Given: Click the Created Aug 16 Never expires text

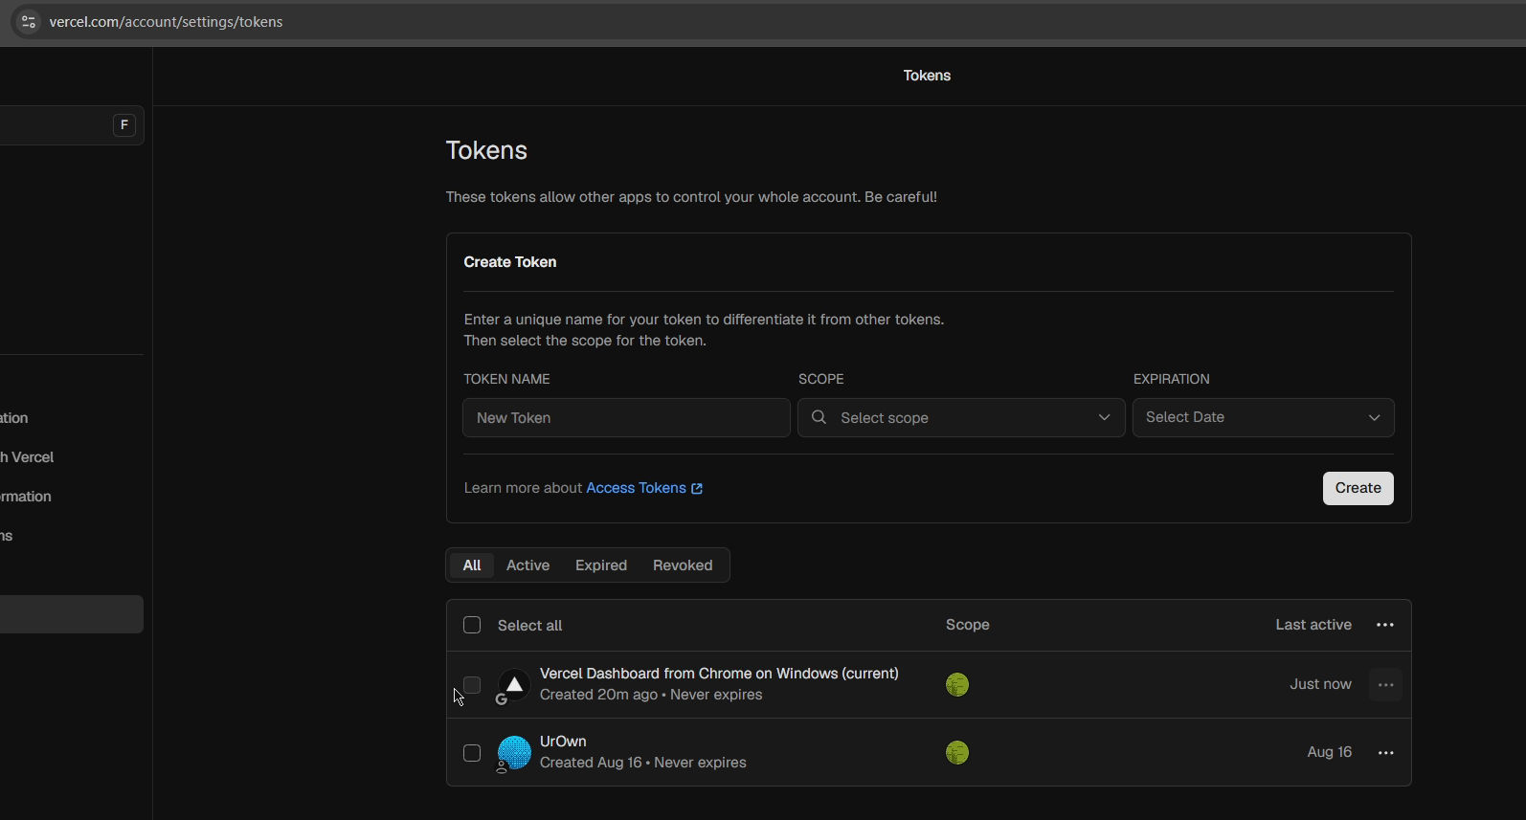Looking at the screenshot, I should point(643,763).
